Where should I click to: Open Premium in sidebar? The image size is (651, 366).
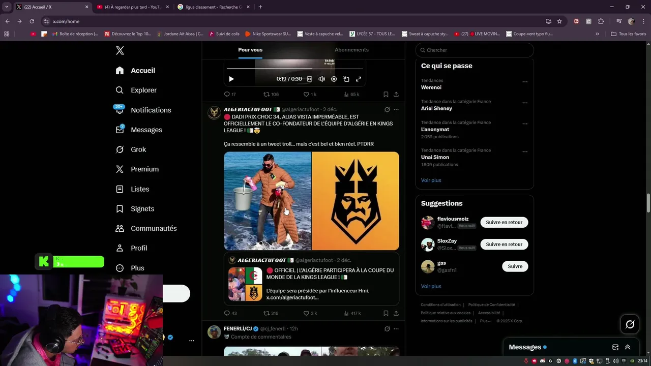click(x=137, y=169)
